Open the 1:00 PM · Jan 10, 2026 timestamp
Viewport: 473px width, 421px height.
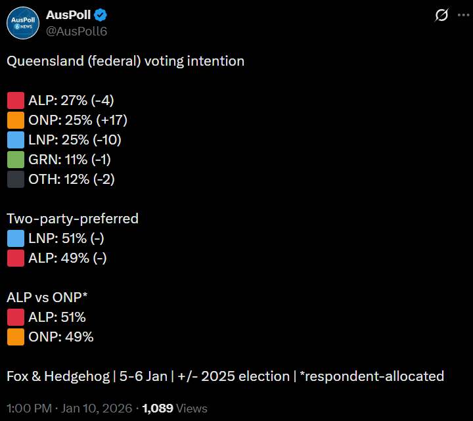coord(69,408)
